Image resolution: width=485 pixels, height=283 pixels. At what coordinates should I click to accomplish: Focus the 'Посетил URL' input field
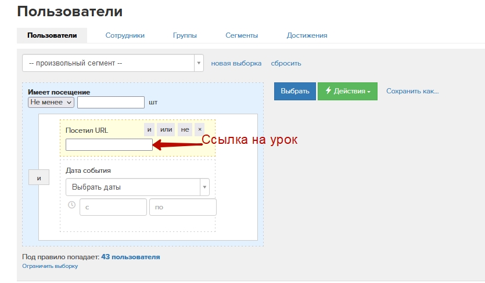coord(109,145)
